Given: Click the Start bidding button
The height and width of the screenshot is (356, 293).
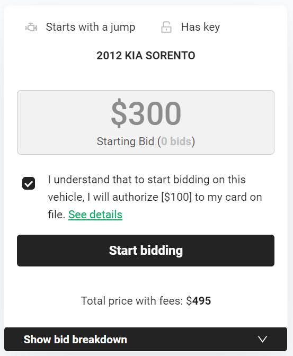Looking at the screenshot, I should (146, 251).
